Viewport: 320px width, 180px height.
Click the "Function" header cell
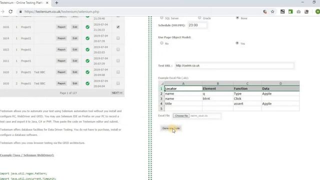[x=247, y=88]
